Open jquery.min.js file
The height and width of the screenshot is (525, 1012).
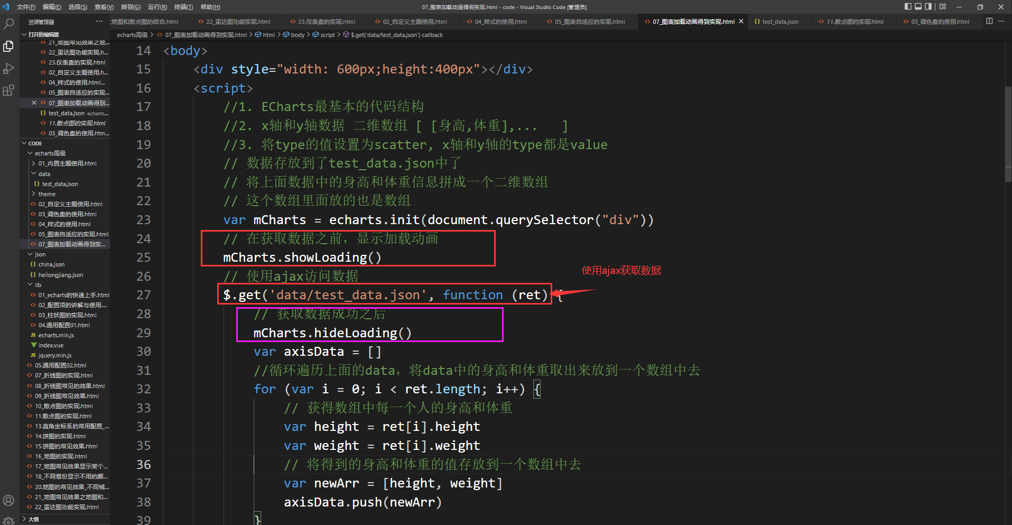click(x=54, y=355)
